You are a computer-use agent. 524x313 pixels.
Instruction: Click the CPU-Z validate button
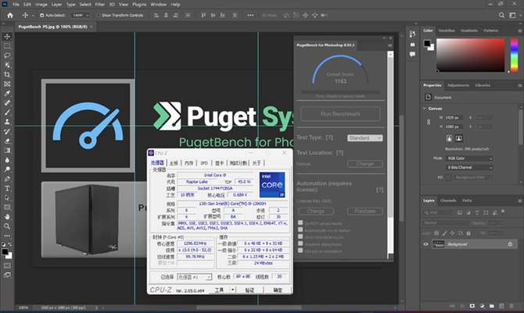click(x=249, y=290)
